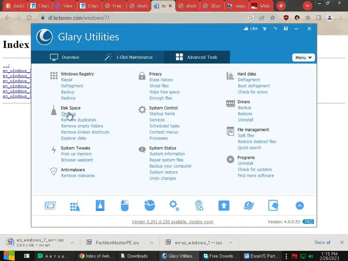This screenshot has height=261, width=348.
Task: Expand options for en-us_windows_1 iso download
Action: (231, 243)
